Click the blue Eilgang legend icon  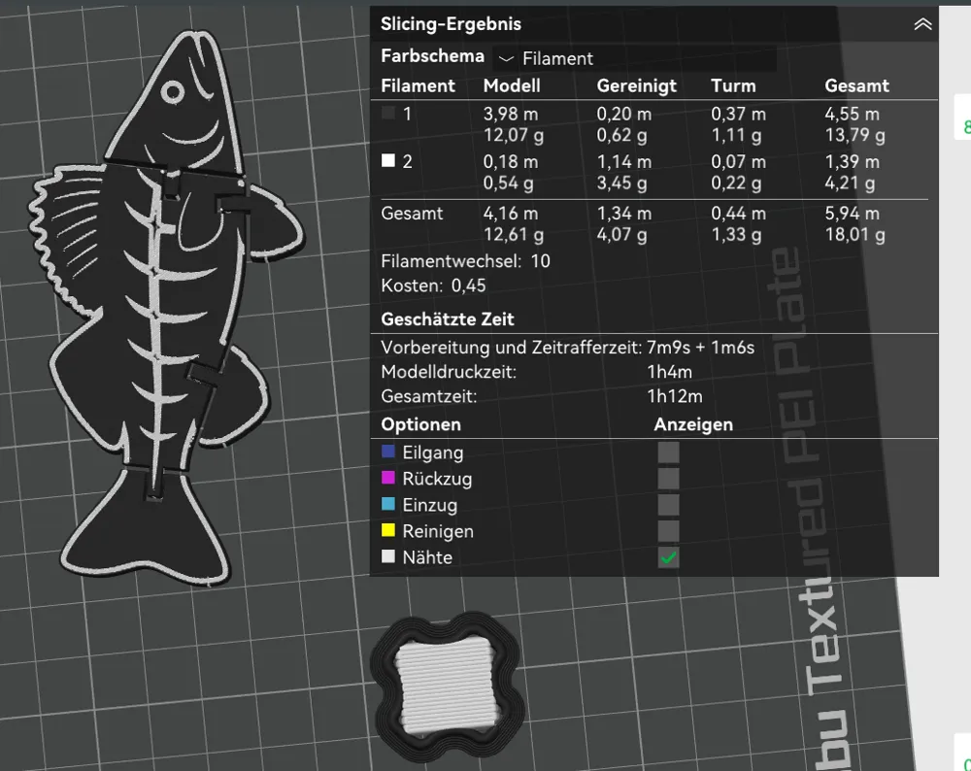[x=386, y=452]
